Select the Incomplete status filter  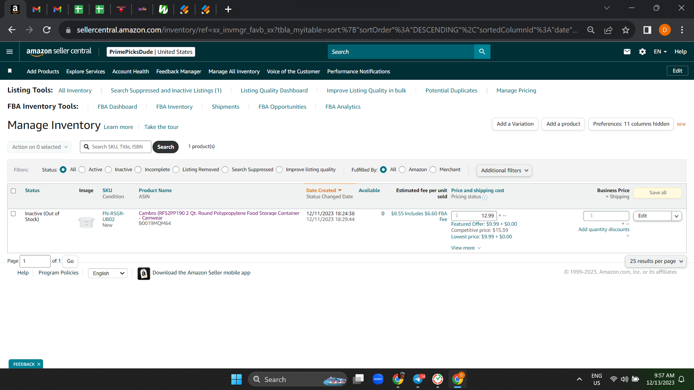[x=138, y=170]
